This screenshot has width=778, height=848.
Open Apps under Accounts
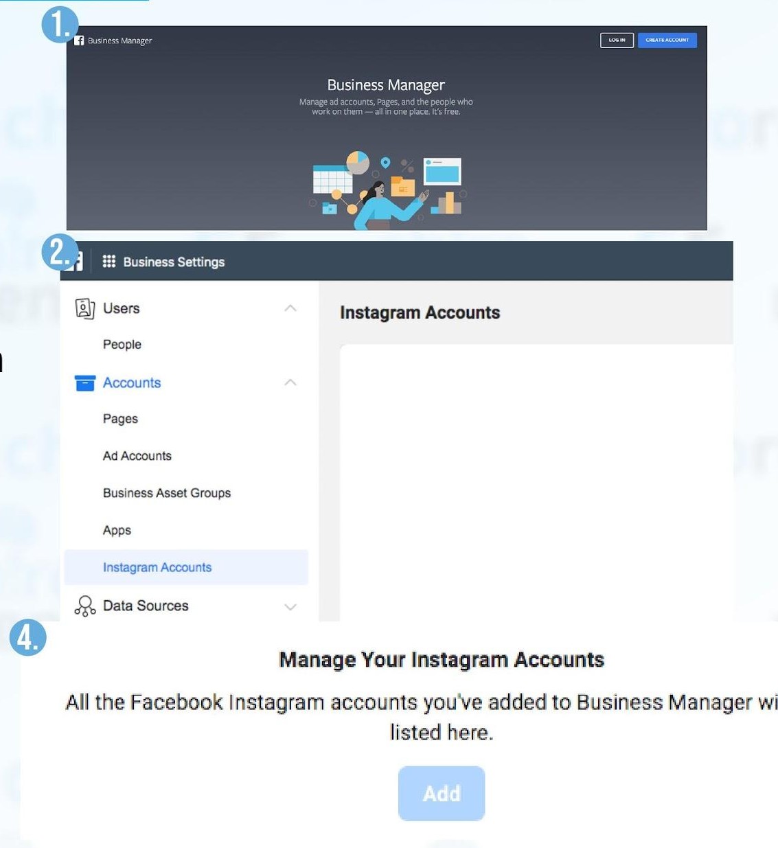(x=117, y=530)
